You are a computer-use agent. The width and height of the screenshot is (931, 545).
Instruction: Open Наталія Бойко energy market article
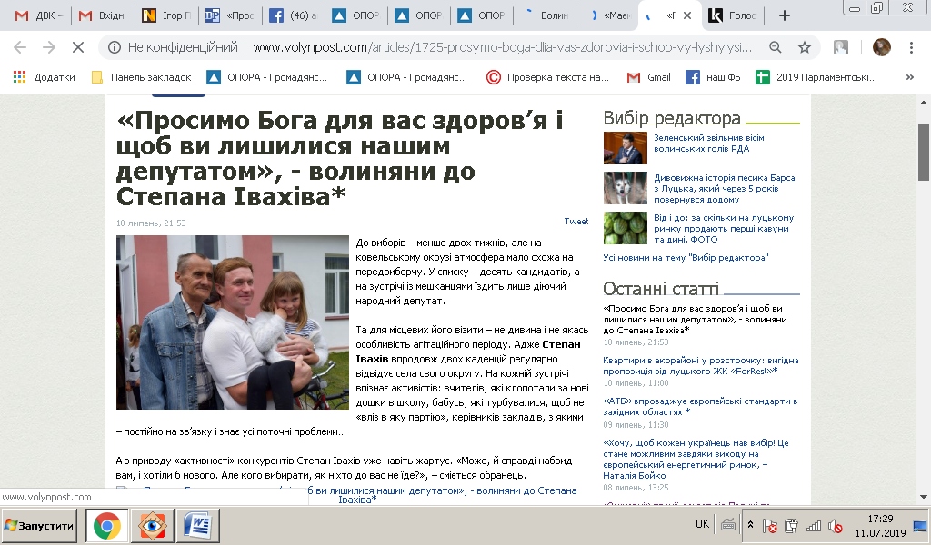[696, 459]
